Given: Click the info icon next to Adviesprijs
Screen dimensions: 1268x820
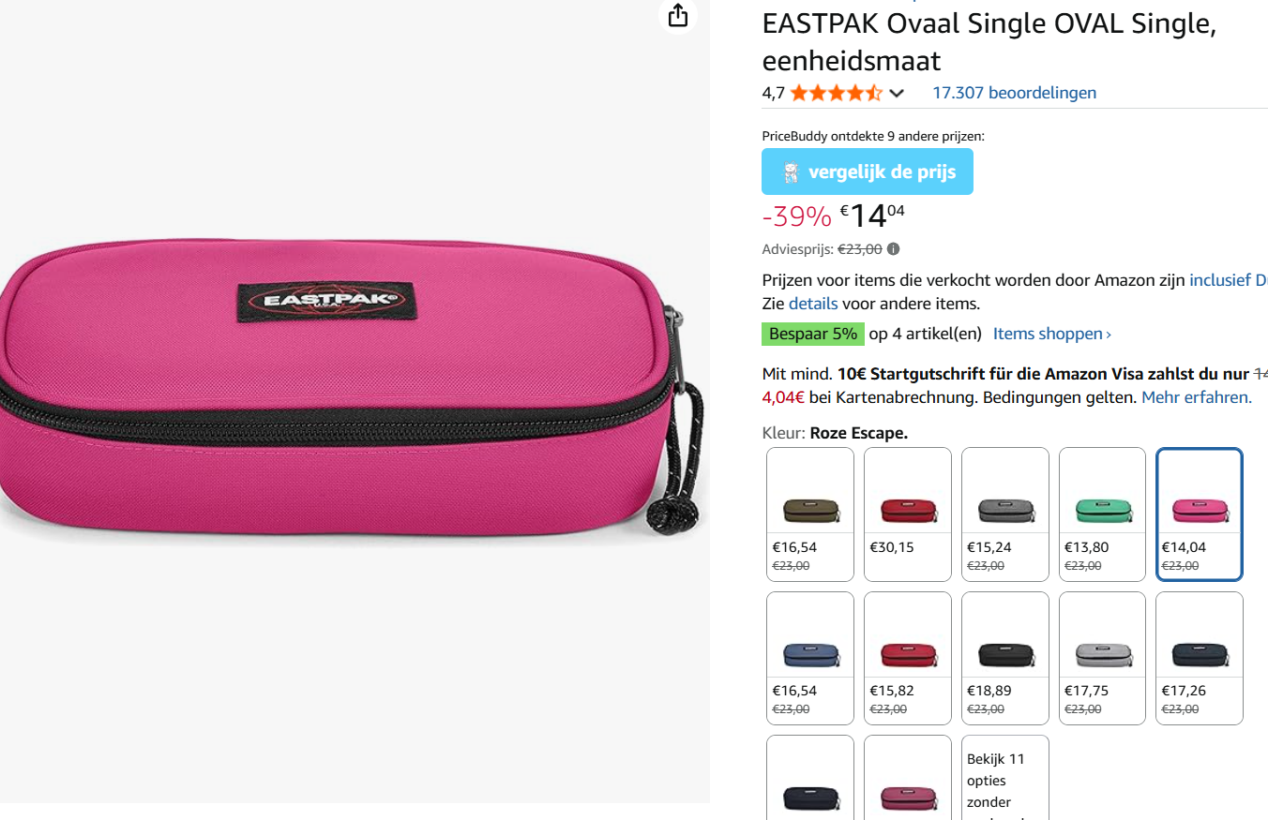Looking at the screenshot, I should 892,248.
